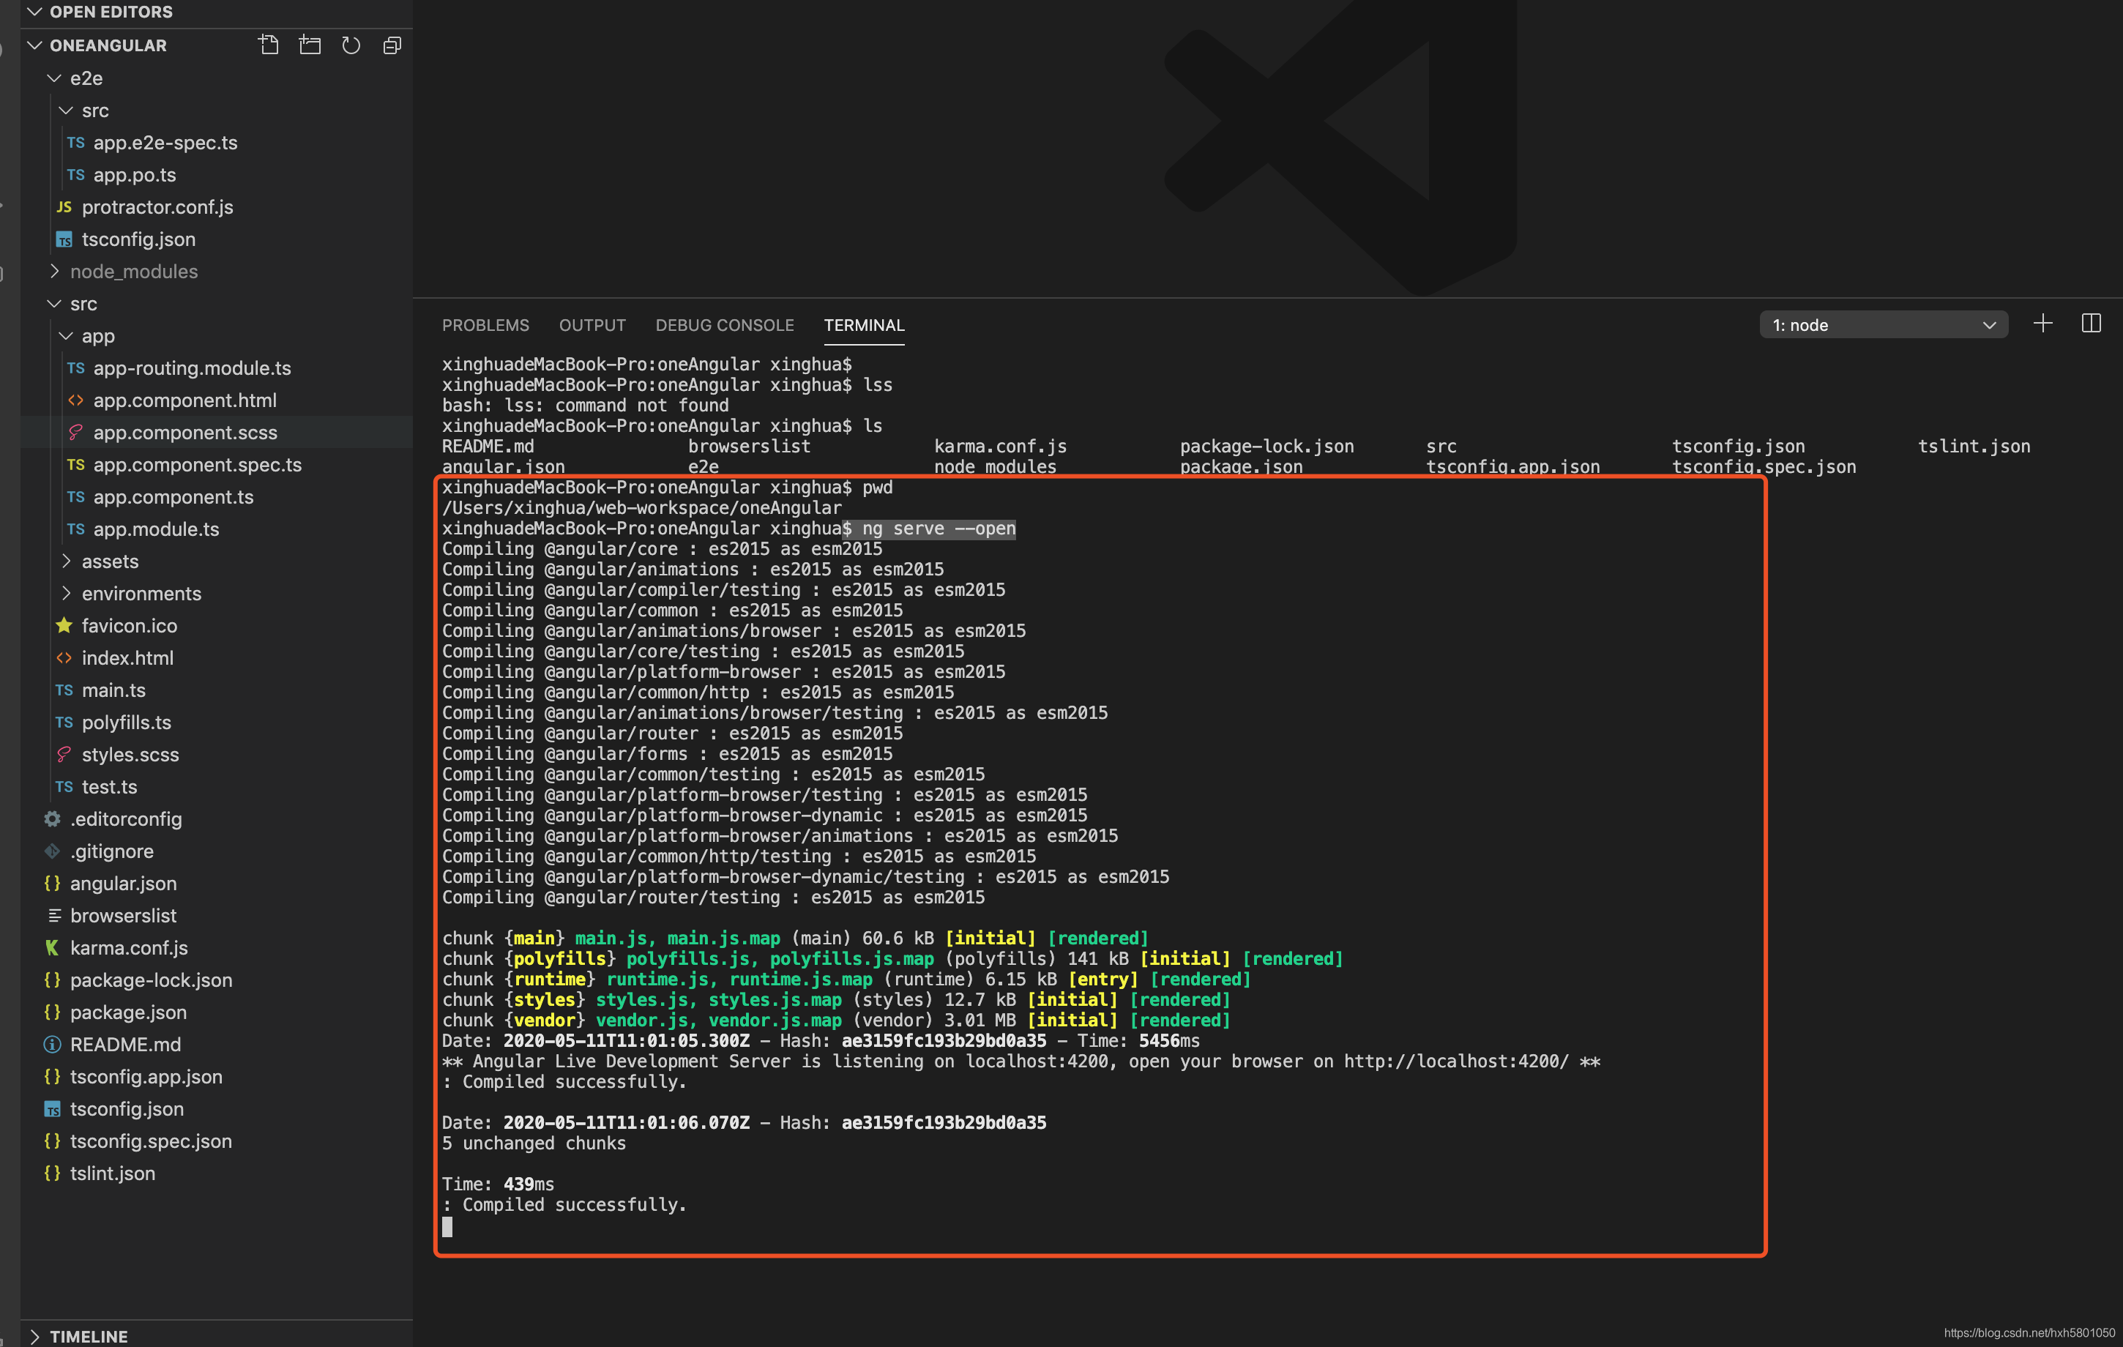Add a new terminal with plus icon
This screenshot has width=2123, height=1347.
point(2042,324)
